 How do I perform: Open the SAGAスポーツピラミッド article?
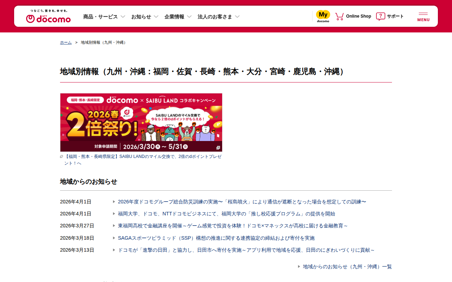click(x=216, y=238)
